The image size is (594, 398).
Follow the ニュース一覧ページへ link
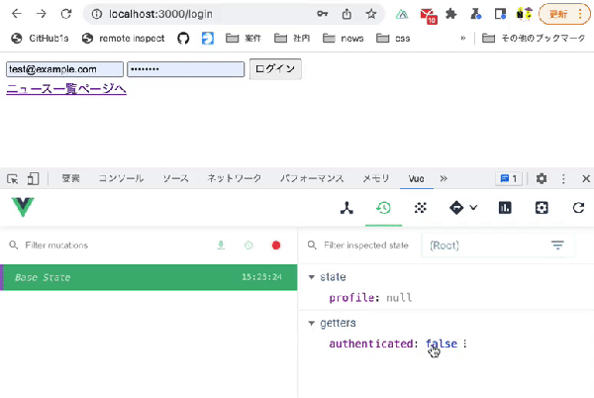[66, 89]
